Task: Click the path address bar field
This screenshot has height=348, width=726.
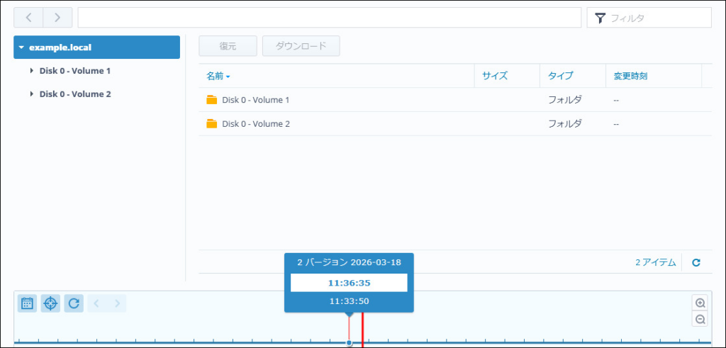Action: pyautogui.click(x=329, y=18)
